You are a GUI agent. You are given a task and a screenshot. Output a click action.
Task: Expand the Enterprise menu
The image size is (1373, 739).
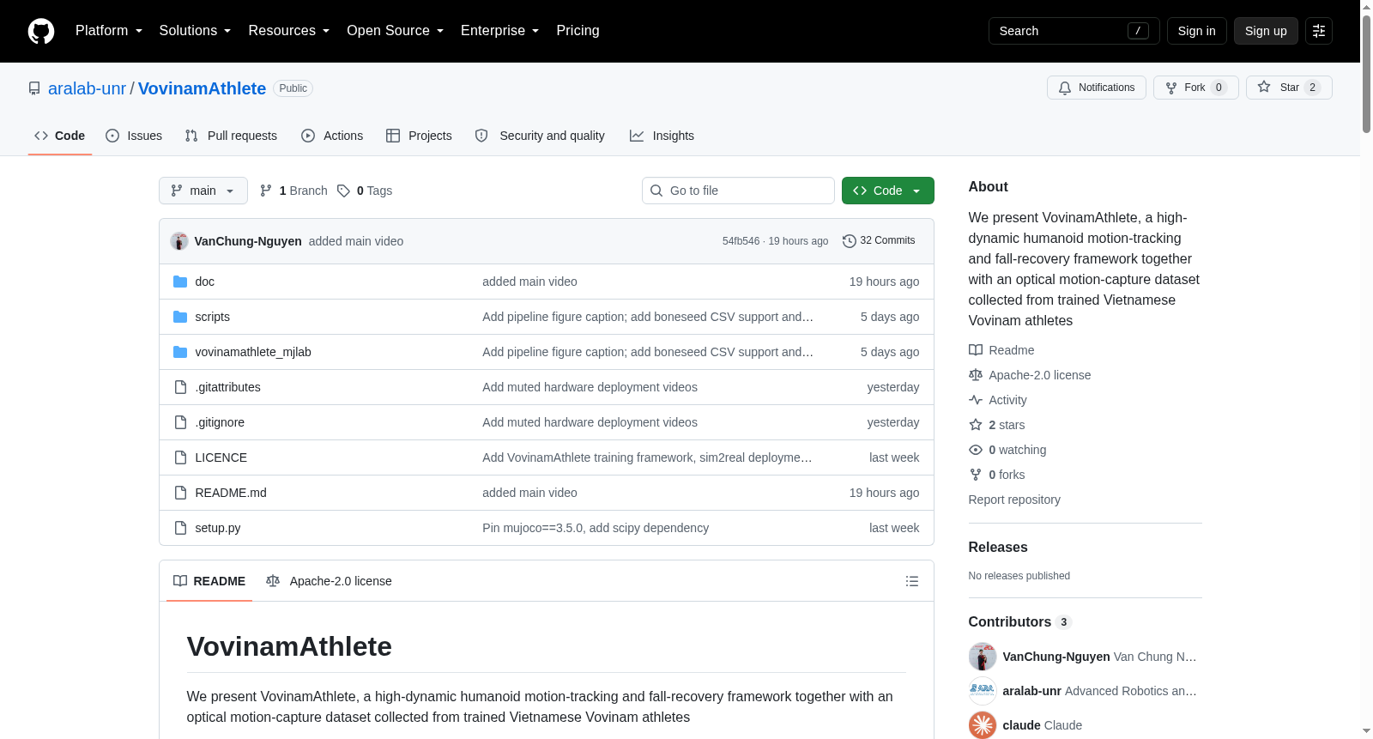coord(499,31)
